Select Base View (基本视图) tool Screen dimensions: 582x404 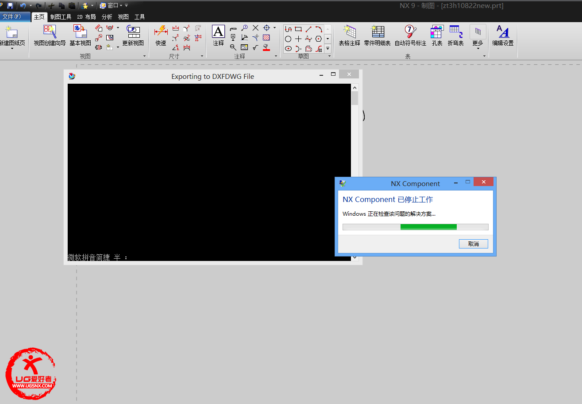(x=80, y=35)
